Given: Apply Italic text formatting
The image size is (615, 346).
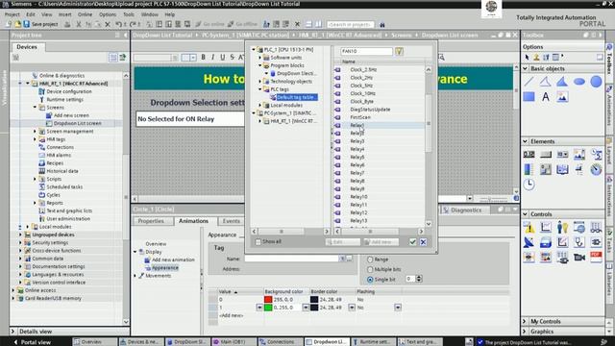Looking at the screenshot, I should pyautogui.click(x=212, y=58).
